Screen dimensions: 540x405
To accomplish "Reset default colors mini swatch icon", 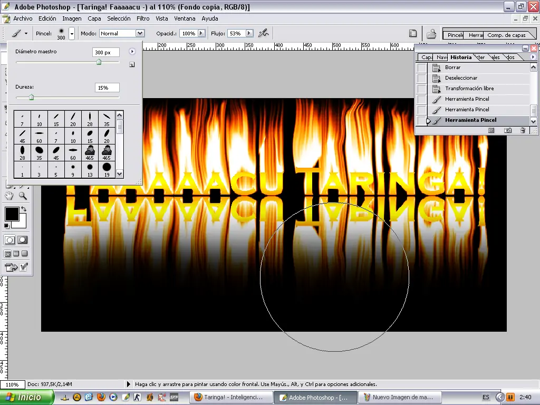I will 6,226.
